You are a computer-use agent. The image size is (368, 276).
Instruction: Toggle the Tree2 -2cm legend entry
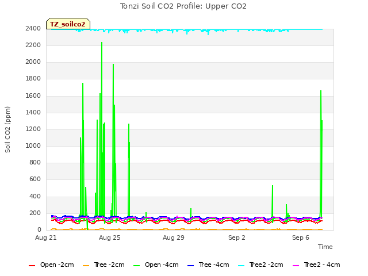[x=260, y=265]
